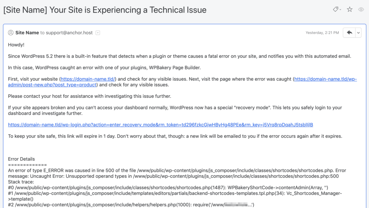The width and height of the screenshot is (369, 208).
Task: Click the sender name Site Name
Action: [27, 32]
